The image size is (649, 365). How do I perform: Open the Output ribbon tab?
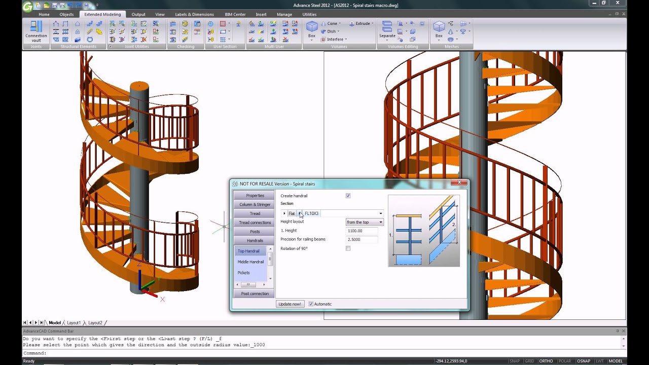pyautogui.click(x=138, y=14)
